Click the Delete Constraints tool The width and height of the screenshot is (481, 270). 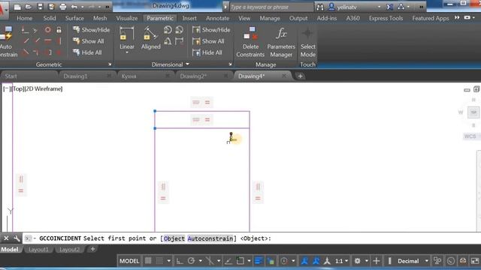pos(250,42)
